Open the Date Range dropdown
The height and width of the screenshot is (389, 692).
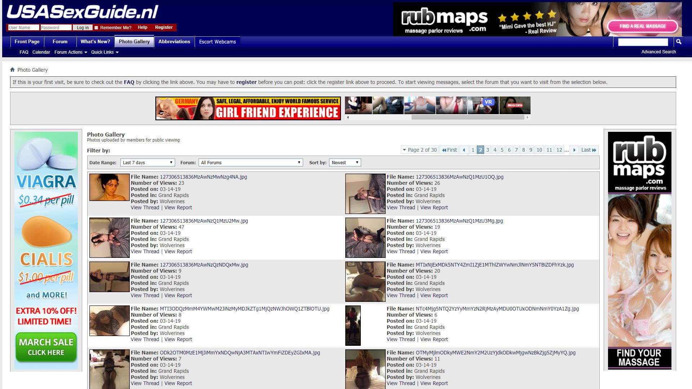[148, 163]
